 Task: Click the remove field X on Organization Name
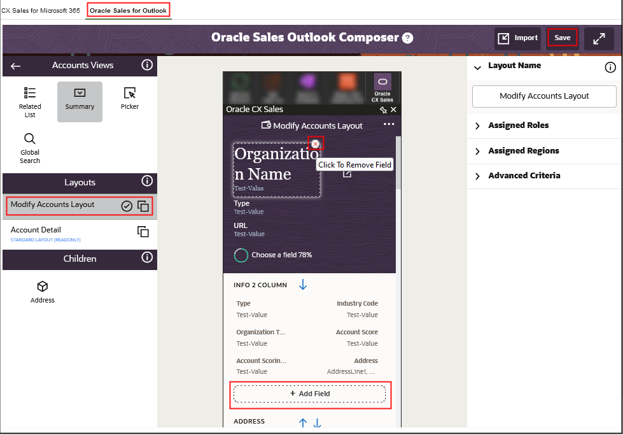(x=316, y=143)
